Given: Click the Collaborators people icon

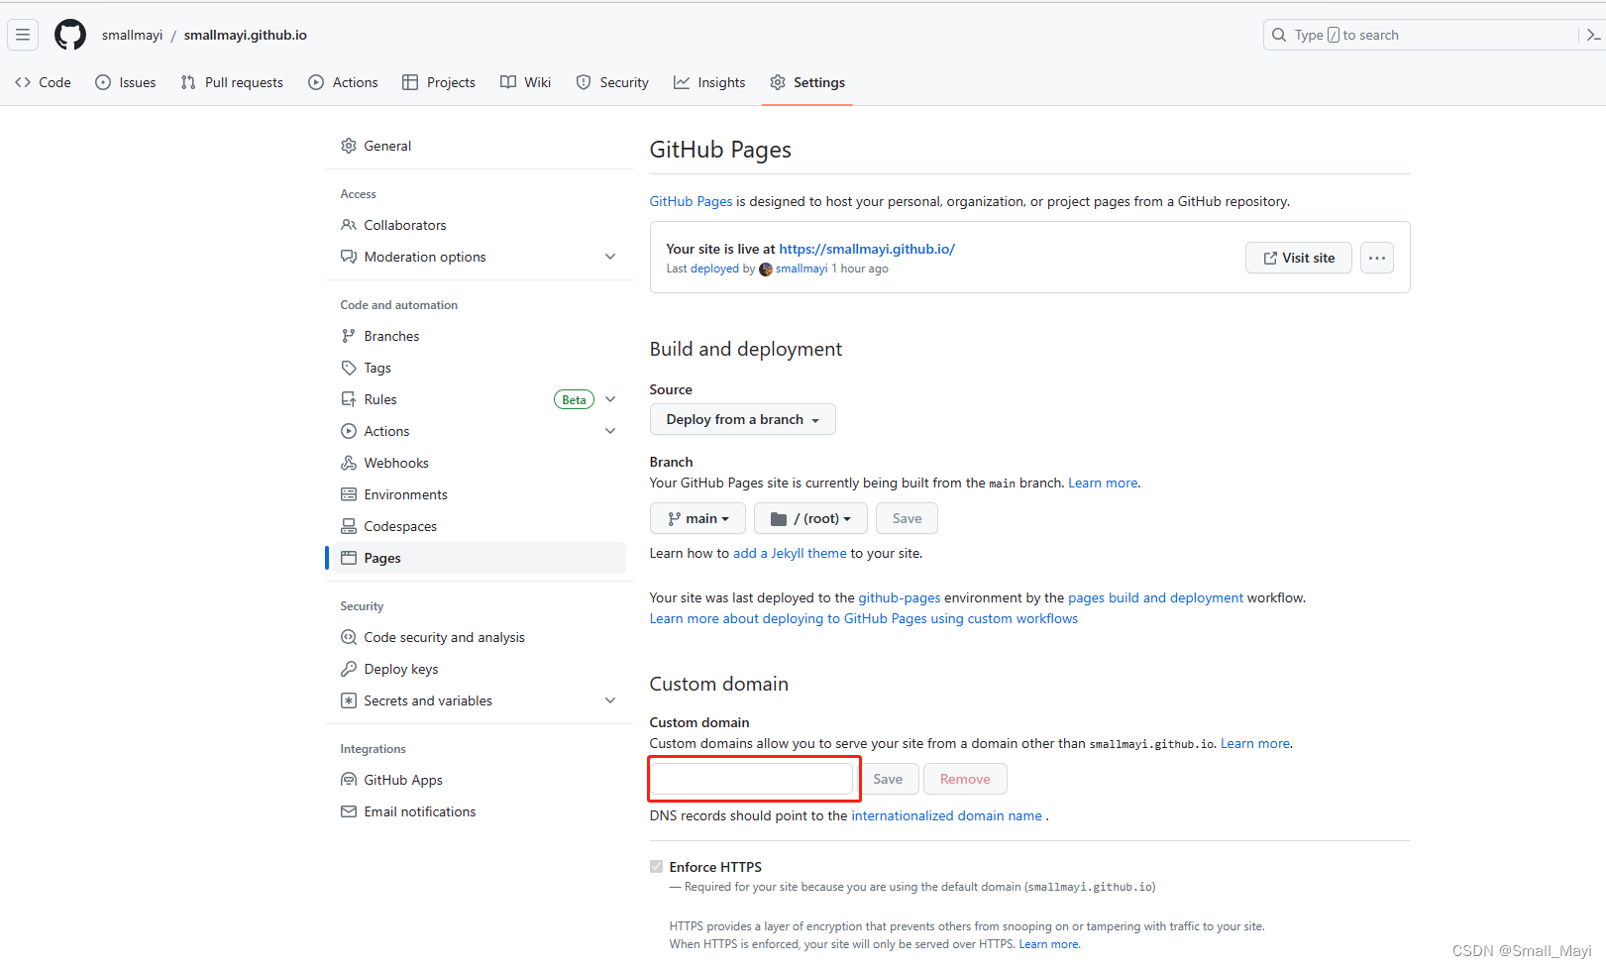Looking at the screenshot, I should [349, 225].
